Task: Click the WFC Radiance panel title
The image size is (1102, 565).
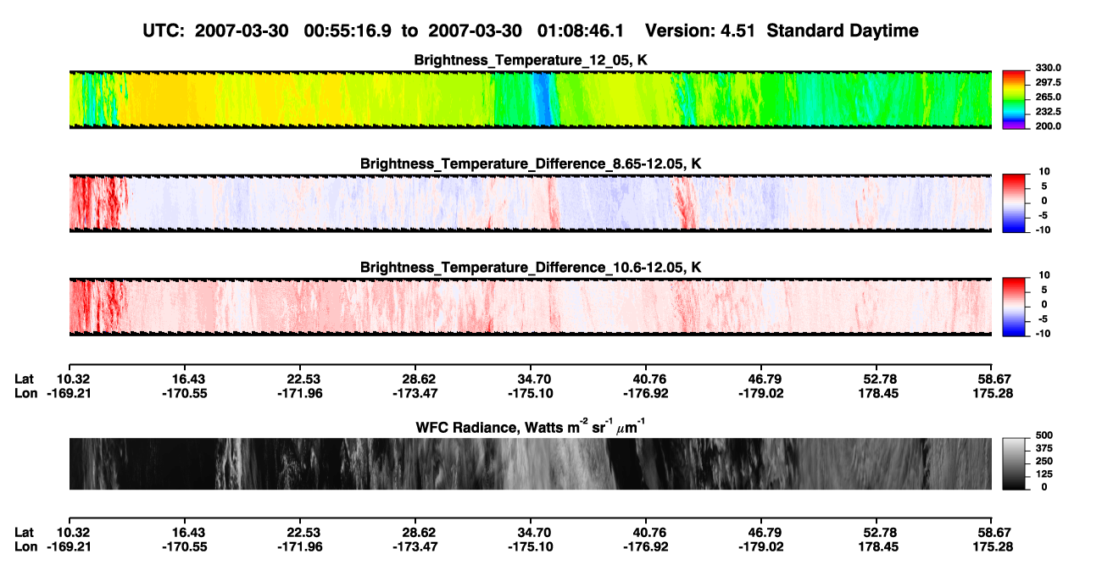Action: coord(531,426)
